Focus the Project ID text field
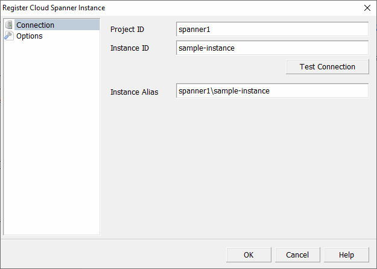The height and width of the screenshot is (269, 377). (x=272, y=29)
